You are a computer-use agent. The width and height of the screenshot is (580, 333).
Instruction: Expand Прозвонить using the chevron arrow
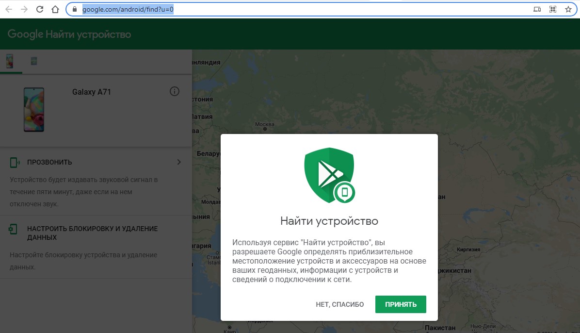coord(179,162)
